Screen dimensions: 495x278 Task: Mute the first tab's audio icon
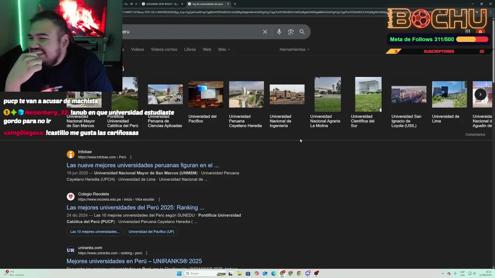point(131,4)
